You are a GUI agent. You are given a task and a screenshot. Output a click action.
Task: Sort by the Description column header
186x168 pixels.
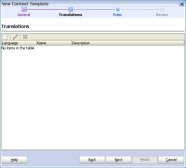(128, 43)
